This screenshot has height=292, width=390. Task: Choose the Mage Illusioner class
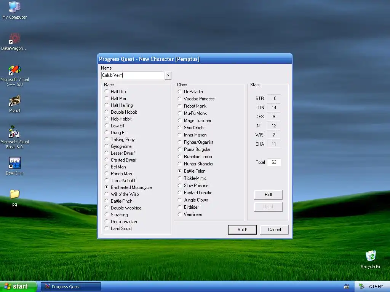(195, 120)
